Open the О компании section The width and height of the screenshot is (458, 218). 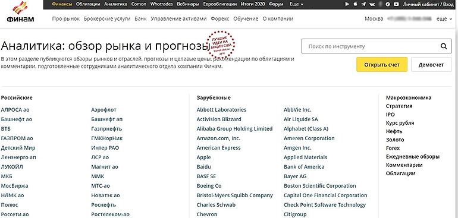[x=278, y=18]
